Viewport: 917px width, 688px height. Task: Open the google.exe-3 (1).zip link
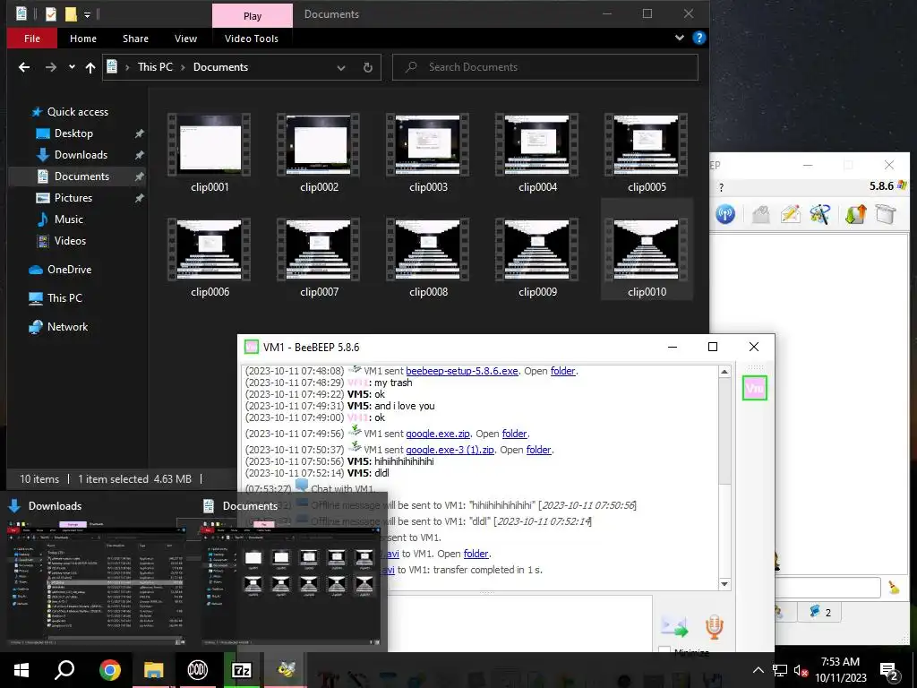[x=450, y=450]
